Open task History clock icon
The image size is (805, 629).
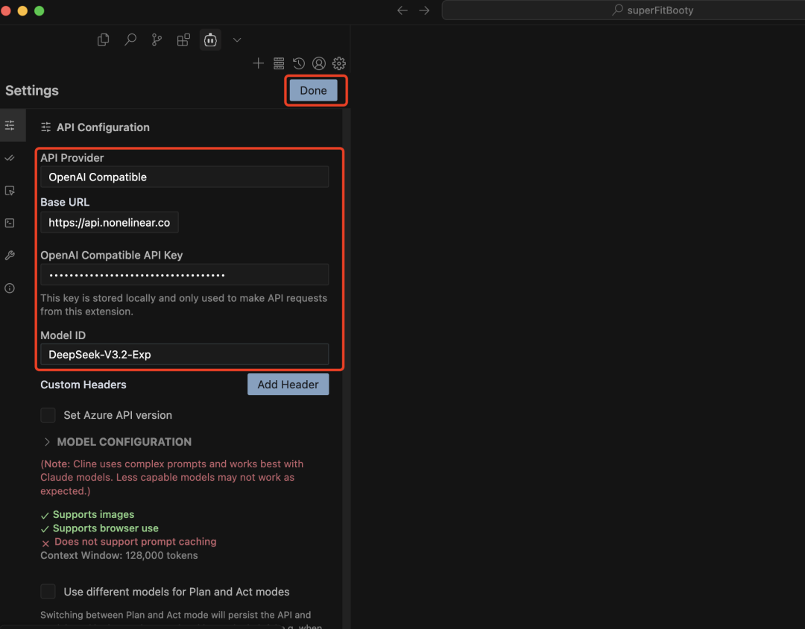tap(299, 63)
